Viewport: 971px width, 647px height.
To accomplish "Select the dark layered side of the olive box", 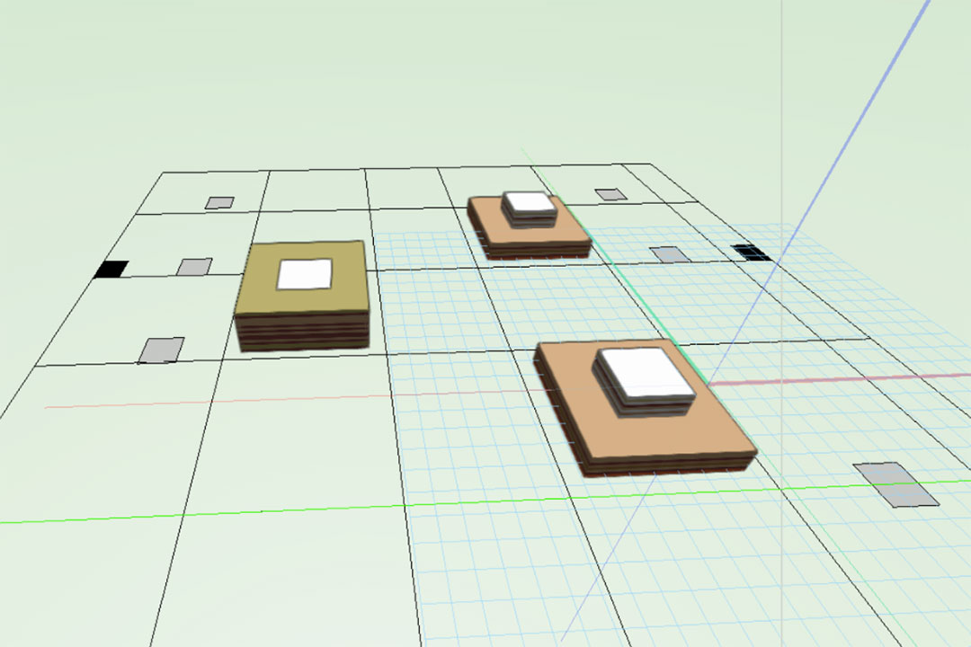I will pos(303,332).
